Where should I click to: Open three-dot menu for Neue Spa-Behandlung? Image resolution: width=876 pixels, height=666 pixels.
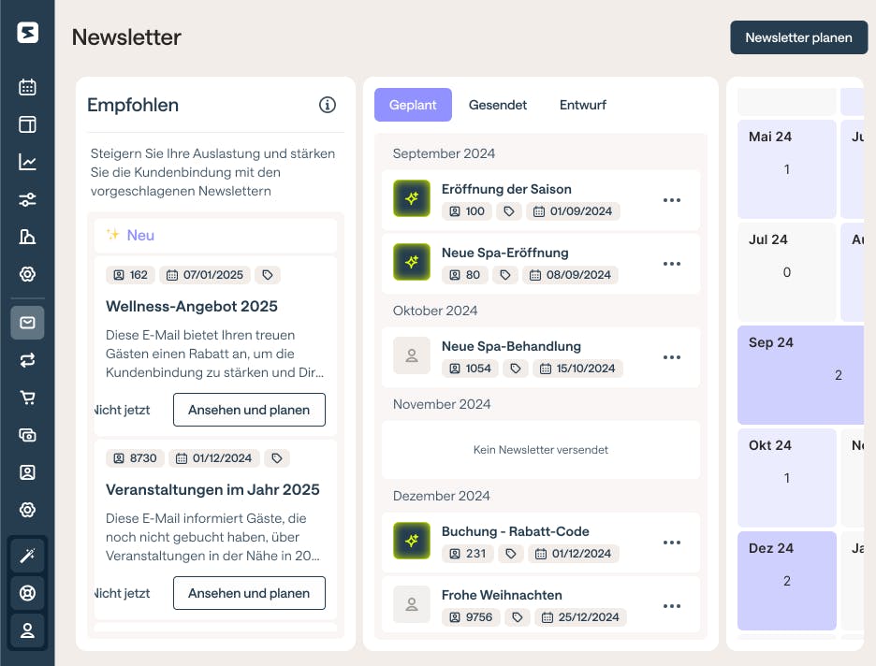pyautogui.click(x=671, y=357)
